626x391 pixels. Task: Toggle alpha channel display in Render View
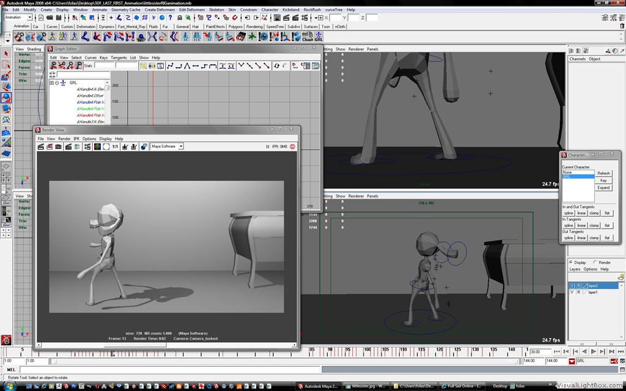click(106, 147)
